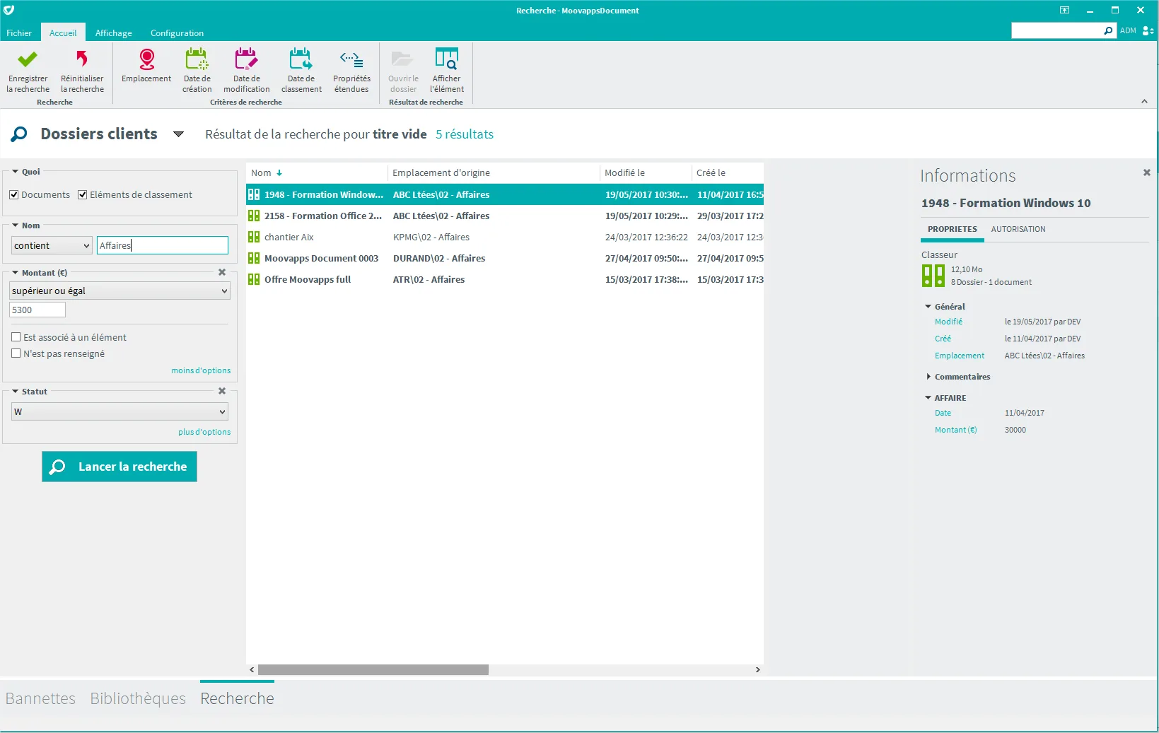The height and width of the screenshot is (733, 1159).
Task: Click the Ouvrir le dossier icon
Action: 402,59
